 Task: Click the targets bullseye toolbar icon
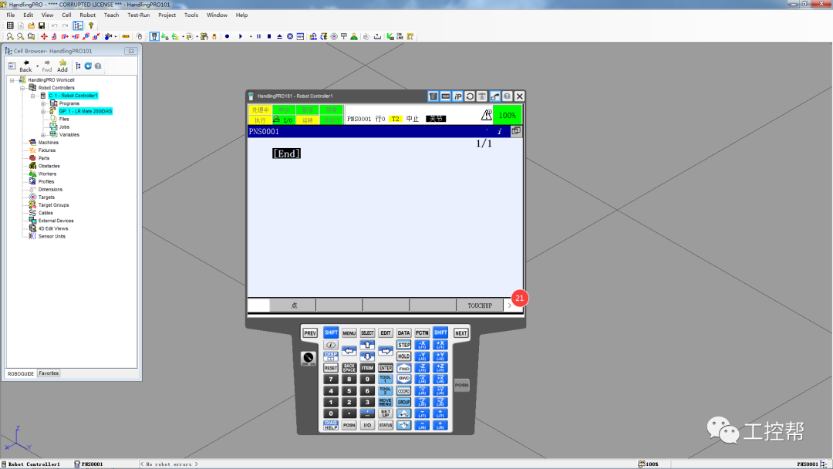click(334, 37)
